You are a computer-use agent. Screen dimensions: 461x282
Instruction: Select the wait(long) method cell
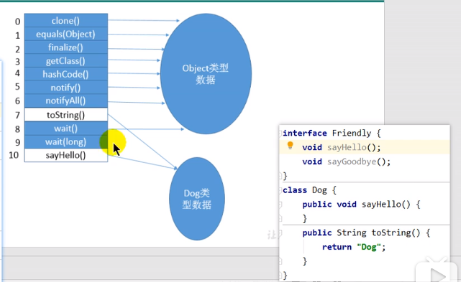tap(66, 142)
